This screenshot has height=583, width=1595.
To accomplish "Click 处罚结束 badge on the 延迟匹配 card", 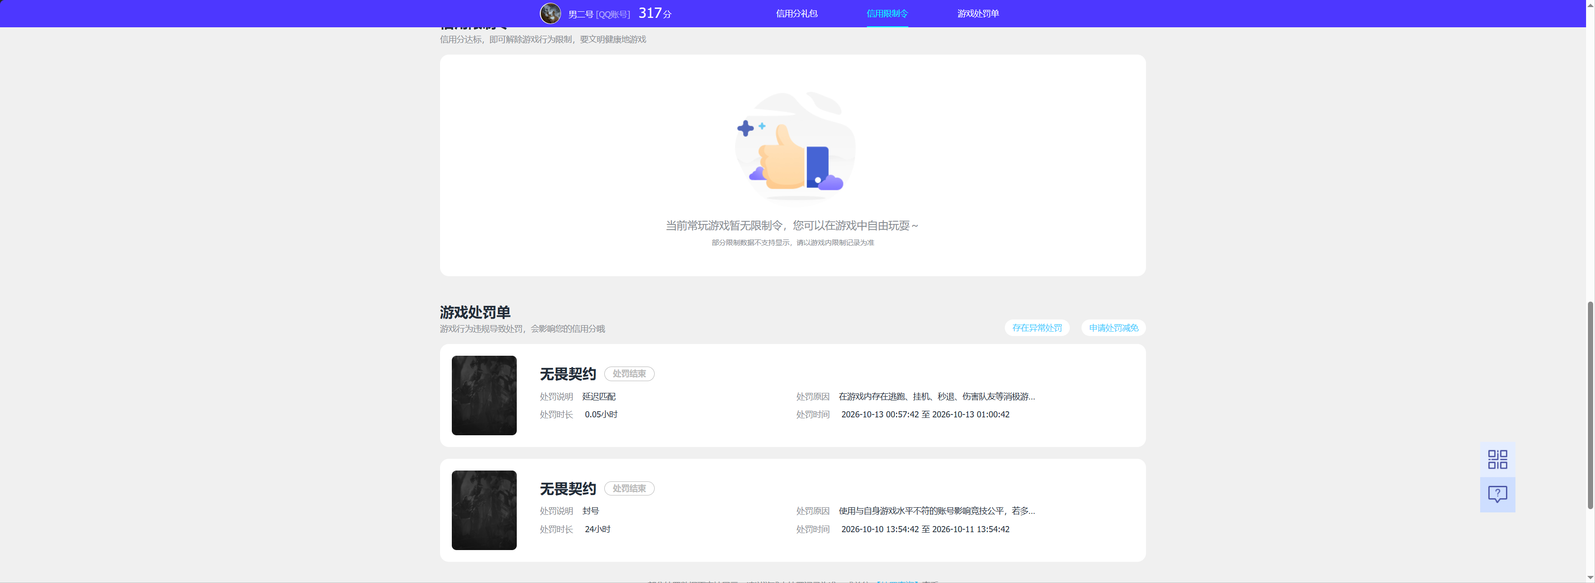I will [629, 374].
